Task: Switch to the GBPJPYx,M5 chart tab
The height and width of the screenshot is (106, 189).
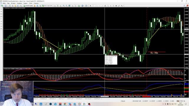Action: point(70,99)
